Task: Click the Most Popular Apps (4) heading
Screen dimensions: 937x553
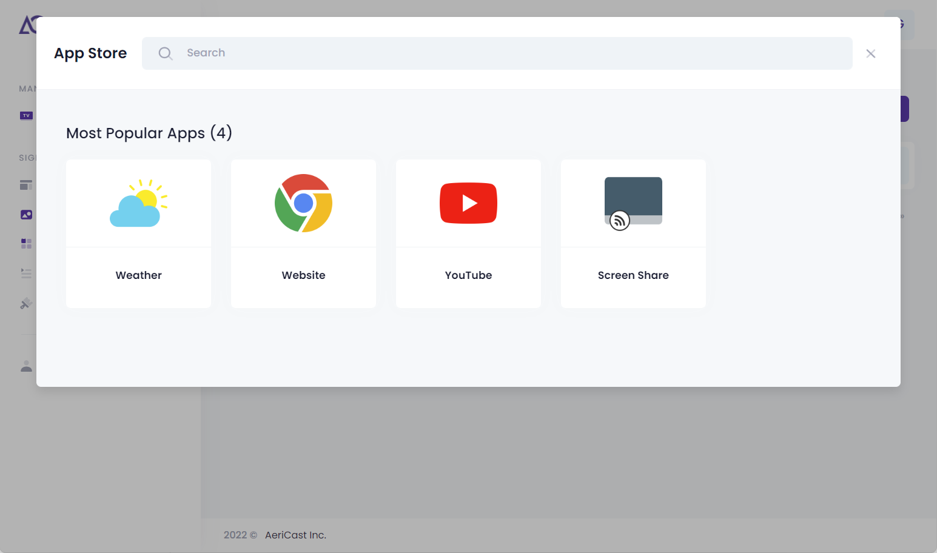Action: pos(149,133)
